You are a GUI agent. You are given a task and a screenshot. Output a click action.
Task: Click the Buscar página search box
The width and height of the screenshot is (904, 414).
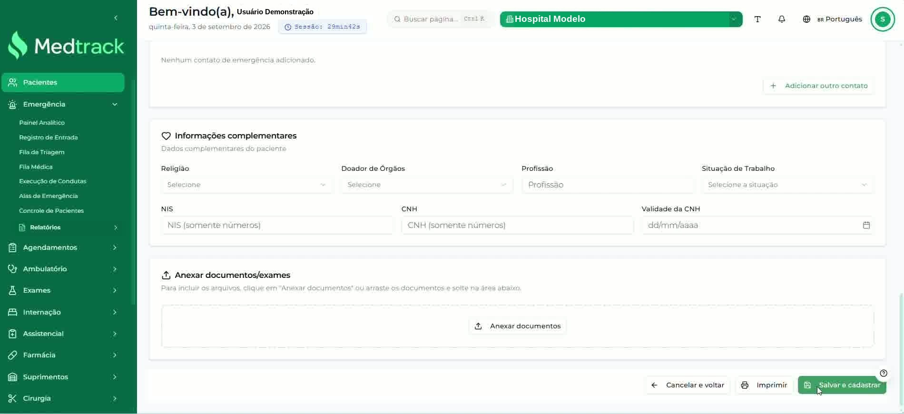pos(441,19)
